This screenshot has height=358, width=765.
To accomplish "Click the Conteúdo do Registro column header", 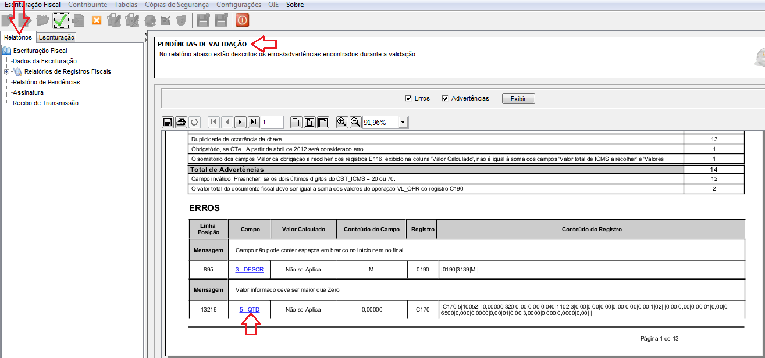I will click(x=592, y=229).
